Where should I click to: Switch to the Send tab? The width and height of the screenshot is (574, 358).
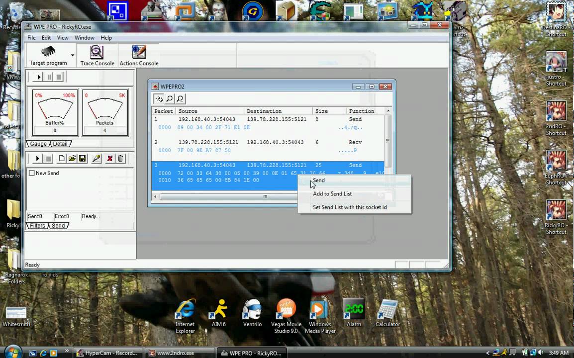tap(58, 226)
